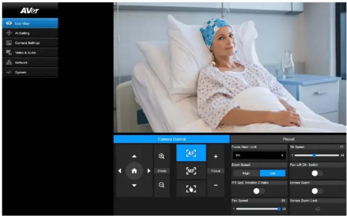Image resolution: width=347 pixels, height=216 pixels.
Task: Click the AI Setting target icon
Action: coord(9,33)
